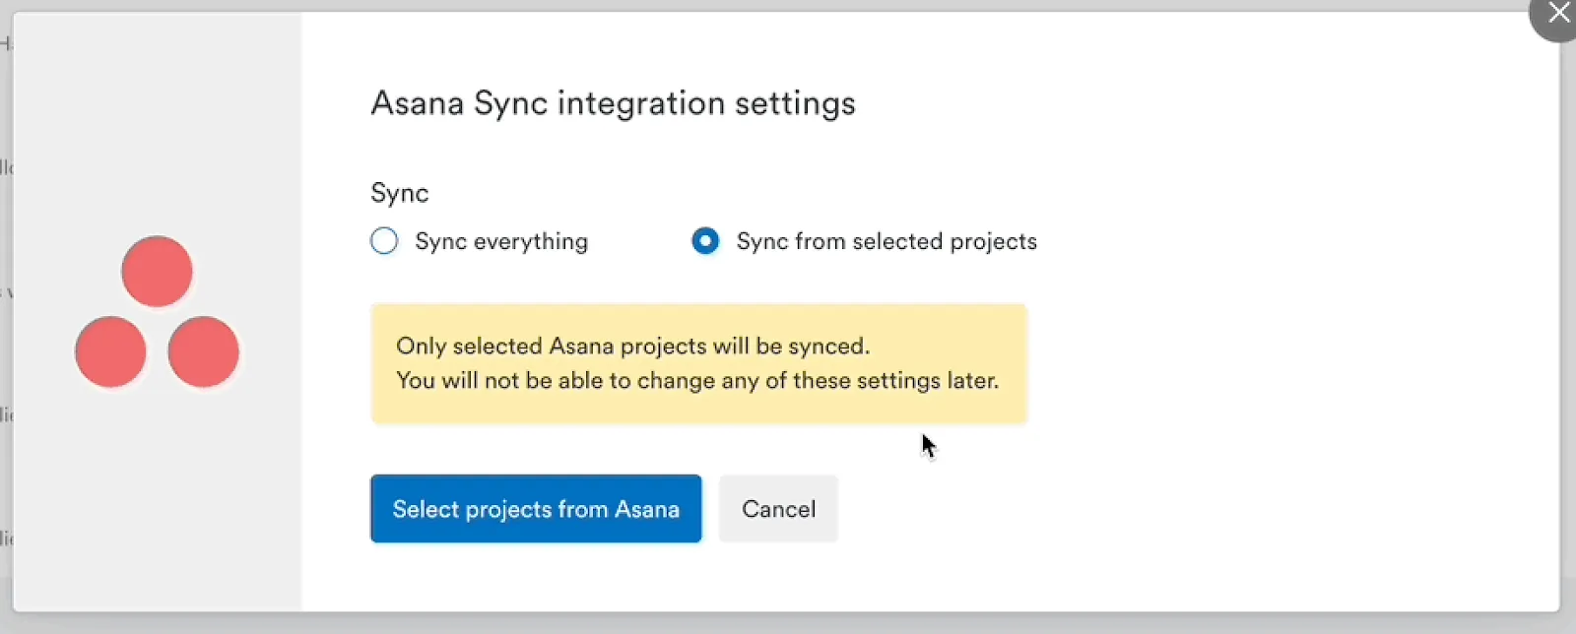Choose the "Sync from selected projects" radio option
Viewport: 1576px width, 634px height.
click(705, 241)
